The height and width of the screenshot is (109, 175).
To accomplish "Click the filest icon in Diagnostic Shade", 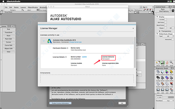I will tap(171, 90).
